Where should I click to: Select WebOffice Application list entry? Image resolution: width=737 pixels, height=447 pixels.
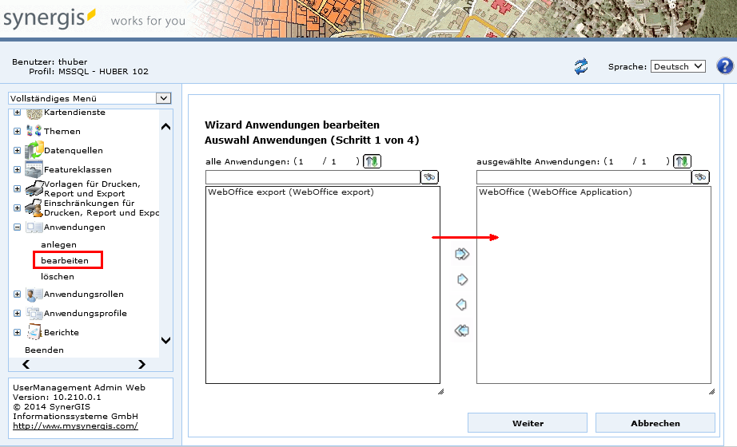tap(556, 192)
